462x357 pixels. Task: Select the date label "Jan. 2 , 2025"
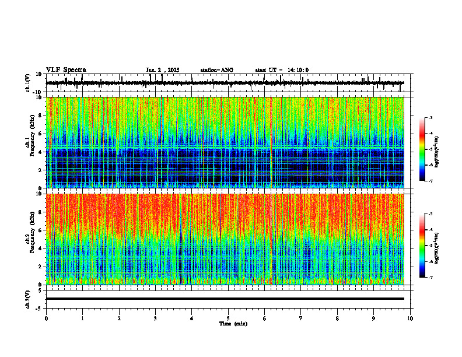pos(163,70)
